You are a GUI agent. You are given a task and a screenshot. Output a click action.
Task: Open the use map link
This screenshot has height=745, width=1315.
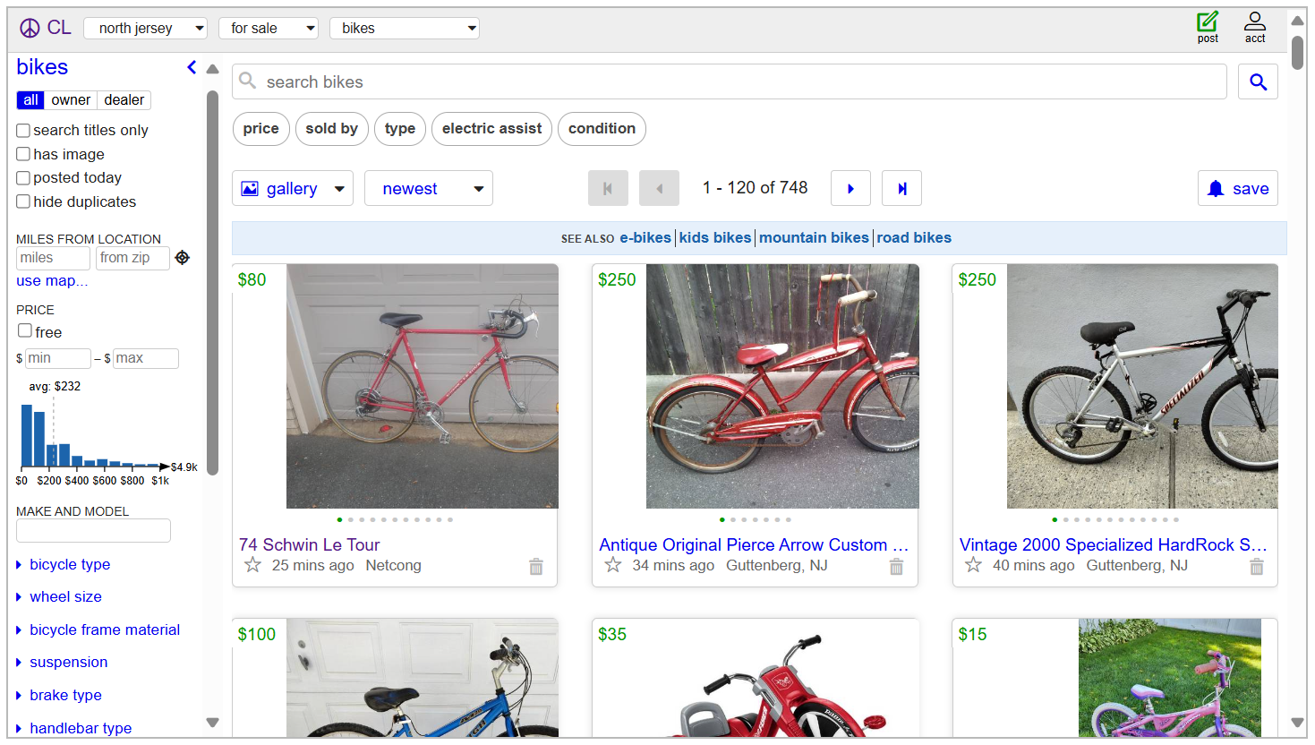pyautogui.click(x=51, y=280)
